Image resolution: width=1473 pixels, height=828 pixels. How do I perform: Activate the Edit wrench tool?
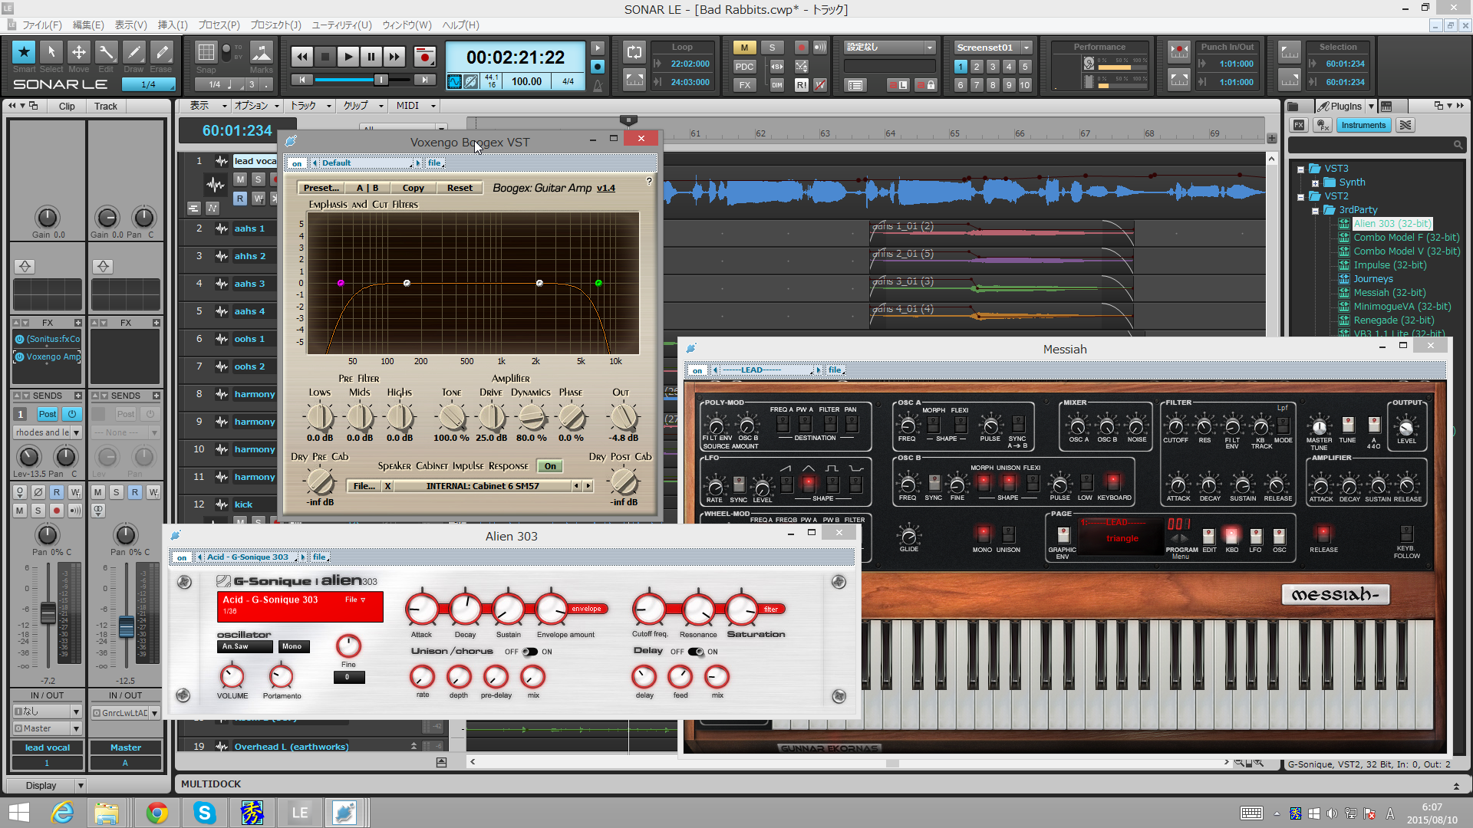[107, 52]
